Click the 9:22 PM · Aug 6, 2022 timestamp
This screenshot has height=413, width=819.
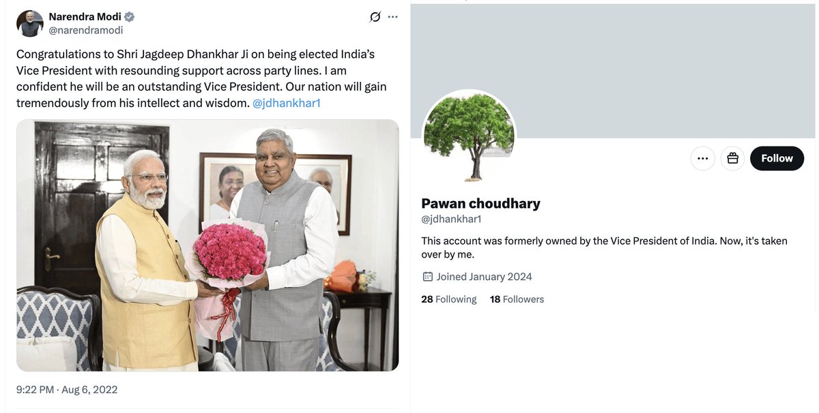(x=67, y=390)
